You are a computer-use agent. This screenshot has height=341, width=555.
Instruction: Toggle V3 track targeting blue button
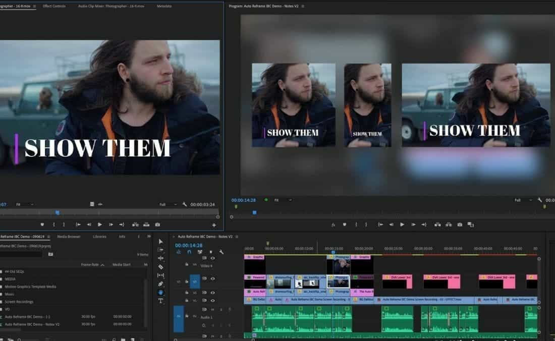click(195, 281)
